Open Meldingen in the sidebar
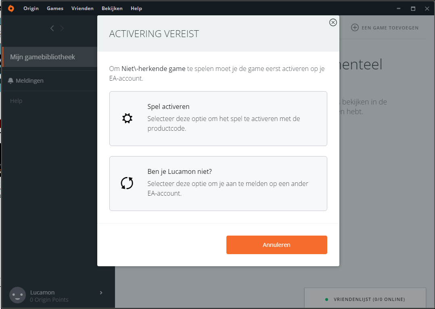Viewport: 435px width, 309px height. 50,81
